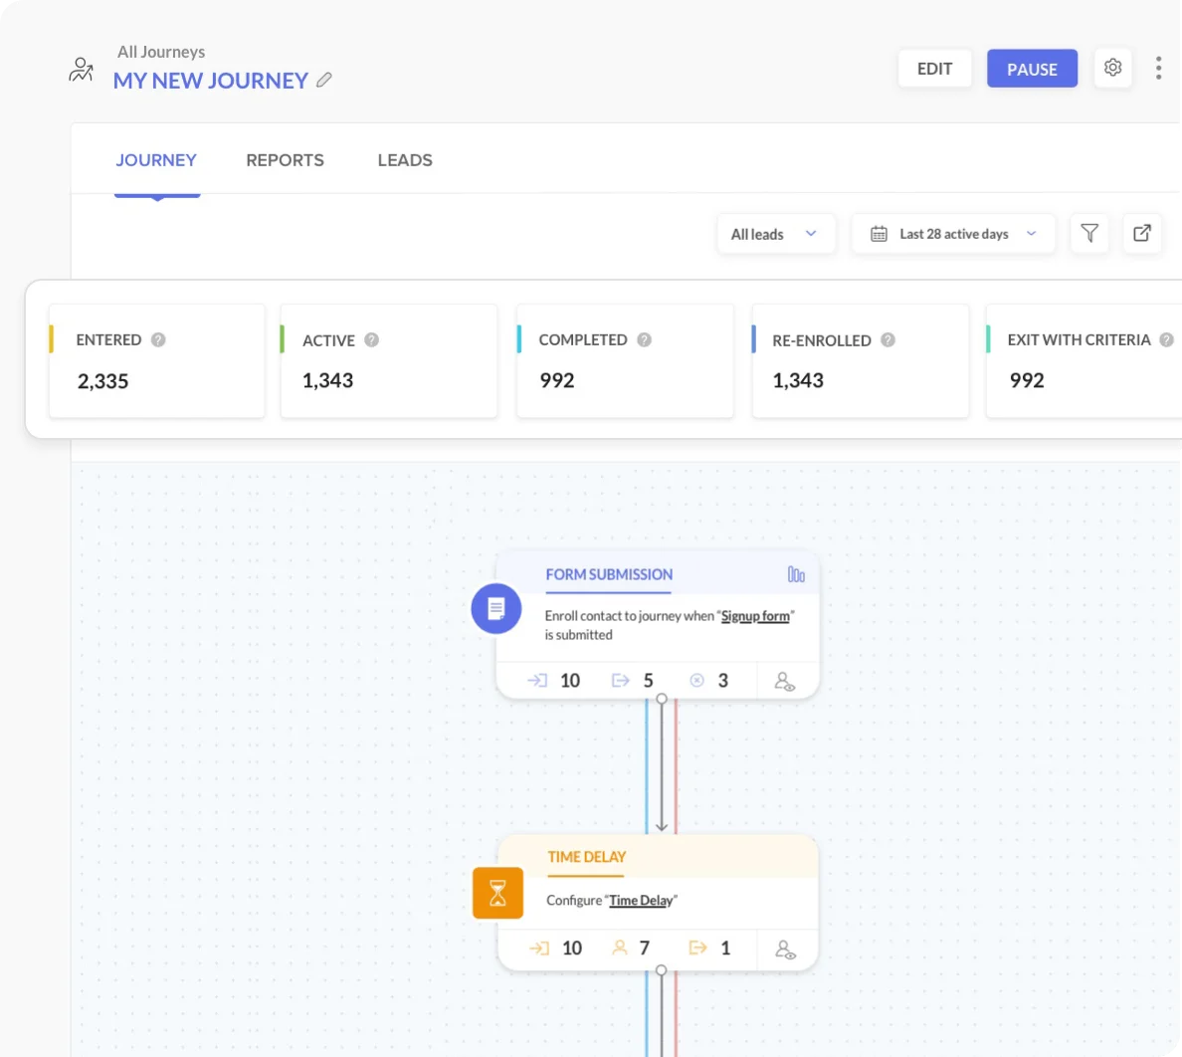Switch to the JOURNEY tab
Viewport: 1182px width, 1057px height.
(156, 160)
